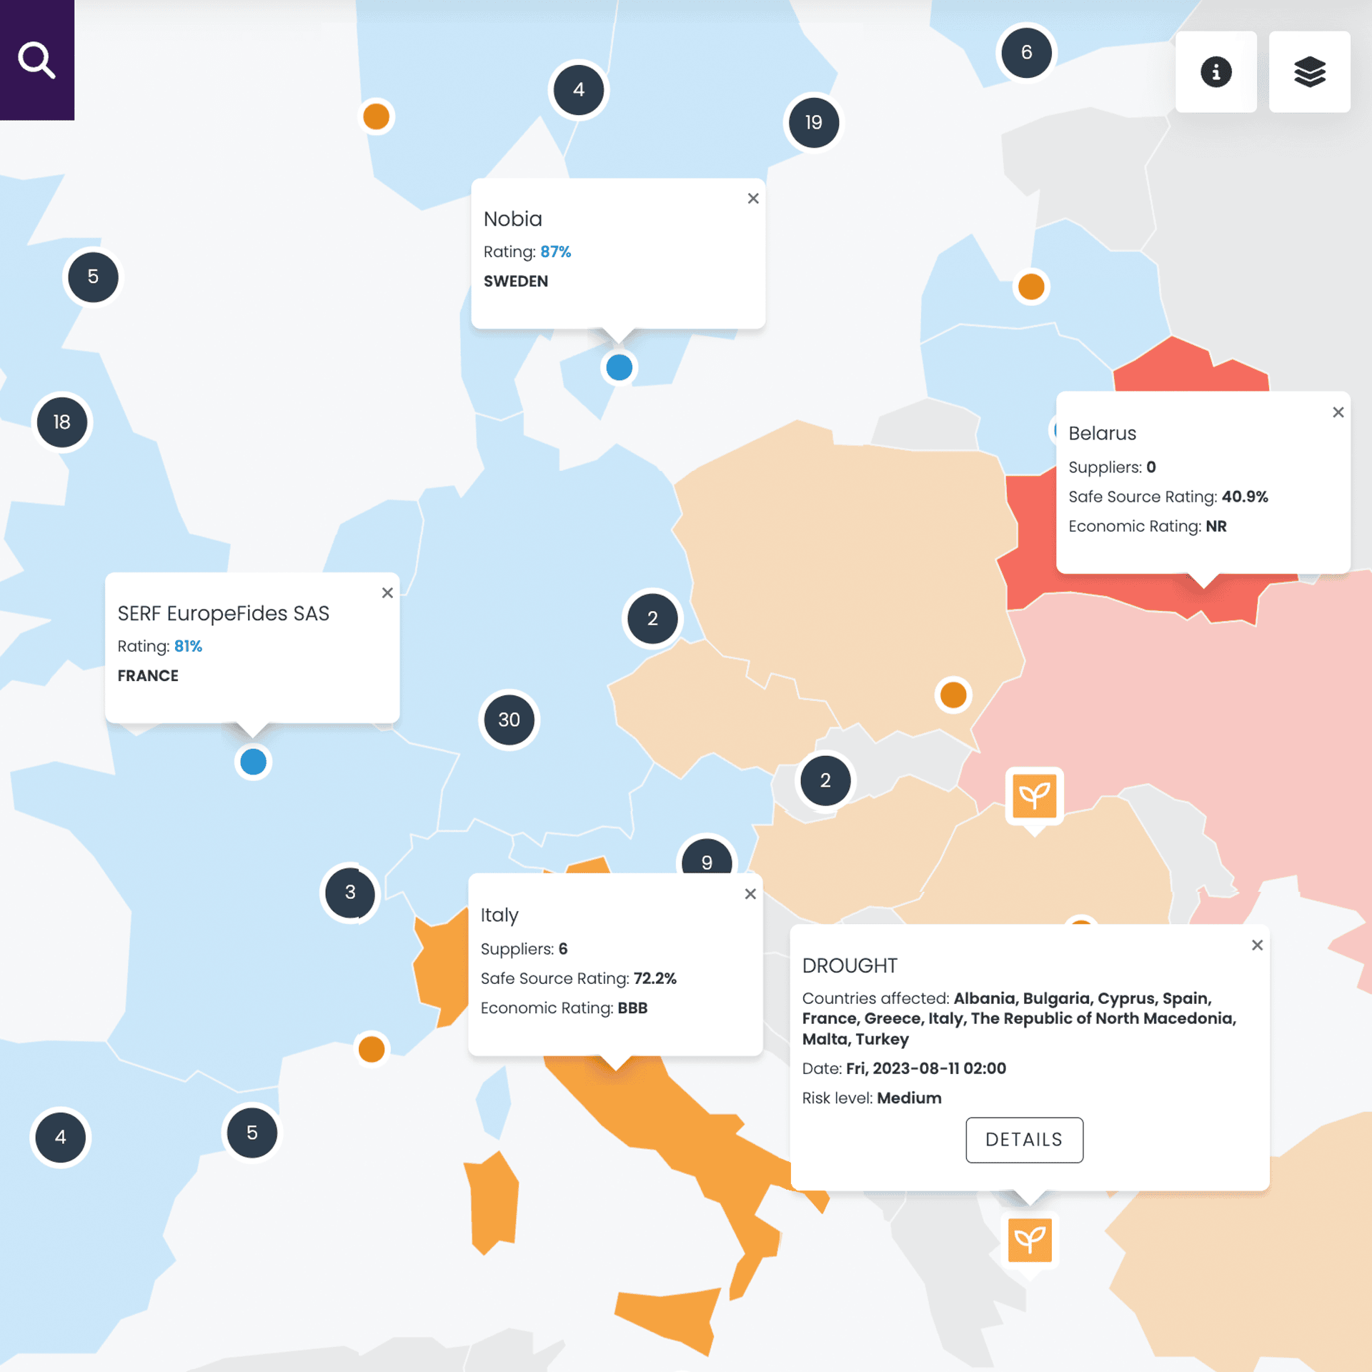1372x1372 pixels.
Task: Select the blue Nobia supplier marker
Action: [619, 367]
